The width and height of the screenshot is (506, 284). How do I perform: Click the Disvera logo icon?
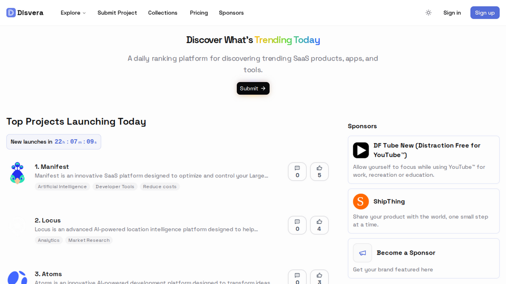pos(11,13)
